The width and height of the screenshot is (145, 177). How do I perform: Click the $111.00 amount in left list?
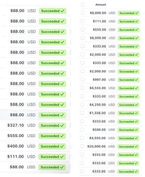[x=16, y=157]
